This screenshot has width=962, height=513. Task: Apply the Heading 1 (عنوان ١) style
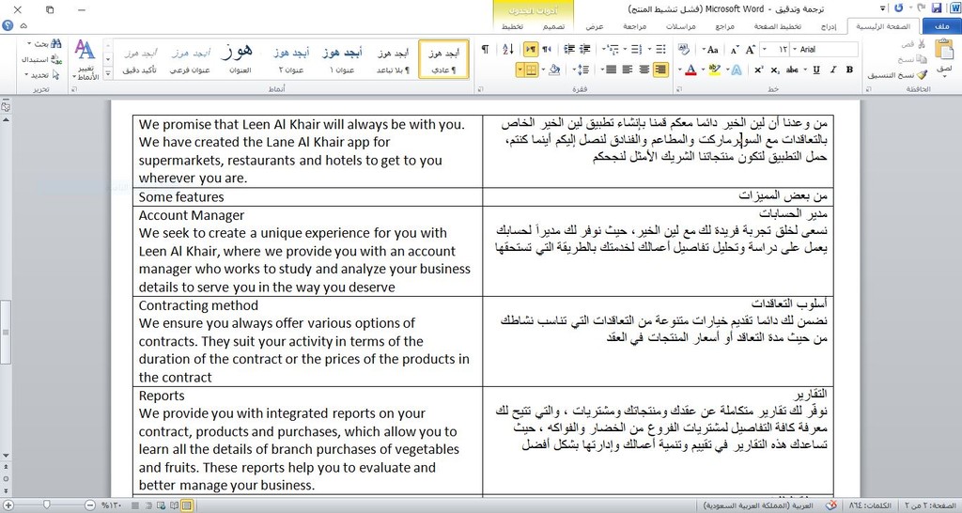[x=342, y=59]
